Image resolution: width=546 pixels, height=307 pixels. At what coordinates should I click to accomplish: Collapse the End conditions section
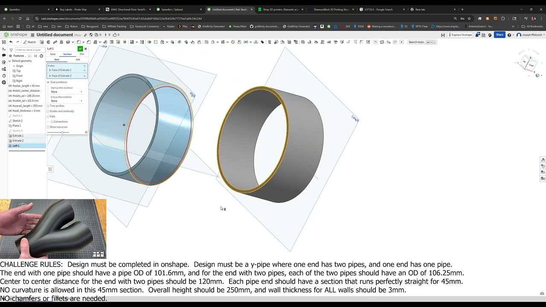[x=48, y=82]
